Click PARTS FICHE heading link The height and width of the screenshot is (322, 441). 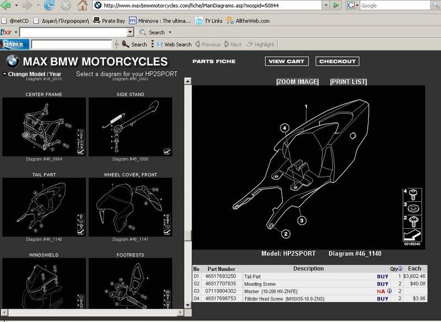click(214, 61)
